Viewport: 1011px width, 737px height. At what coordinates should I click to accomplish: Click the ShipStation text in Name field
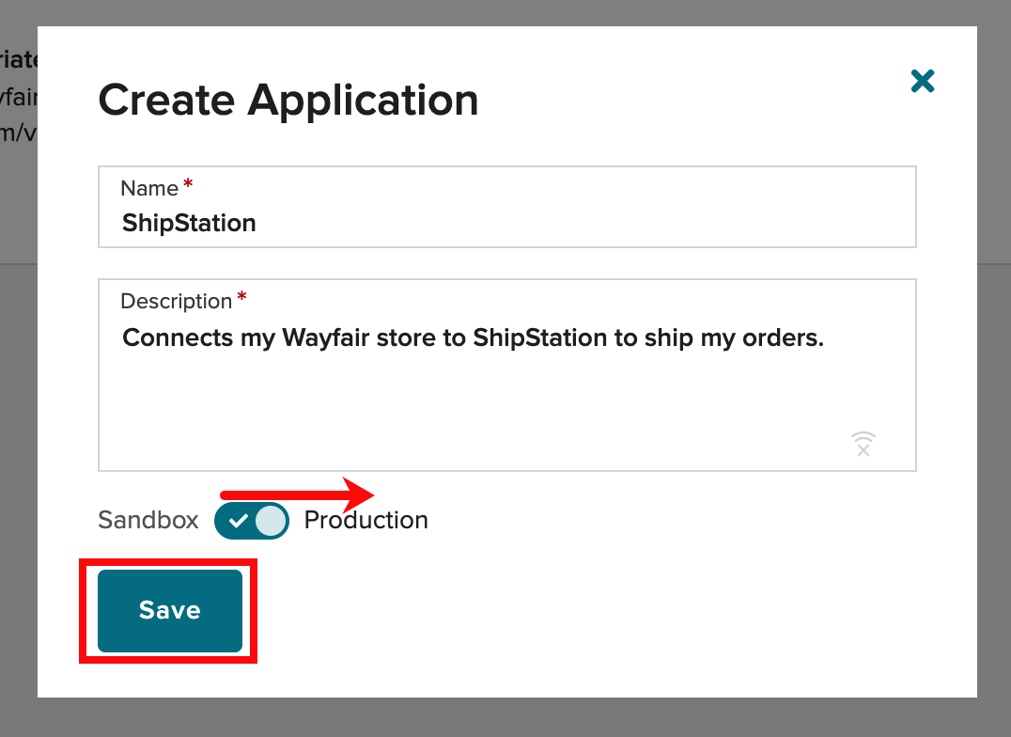(x=189, y=223)
